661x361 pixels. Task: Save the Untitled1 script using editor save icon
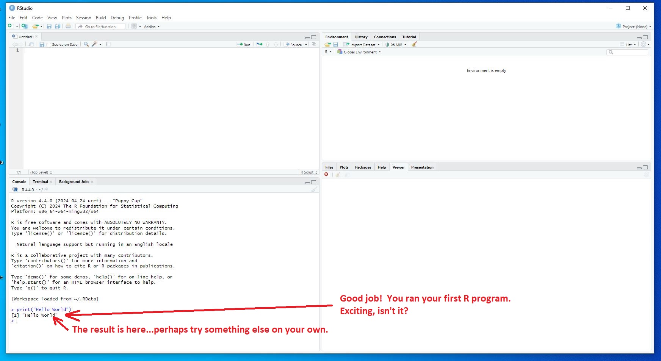[x=42, y=44]
